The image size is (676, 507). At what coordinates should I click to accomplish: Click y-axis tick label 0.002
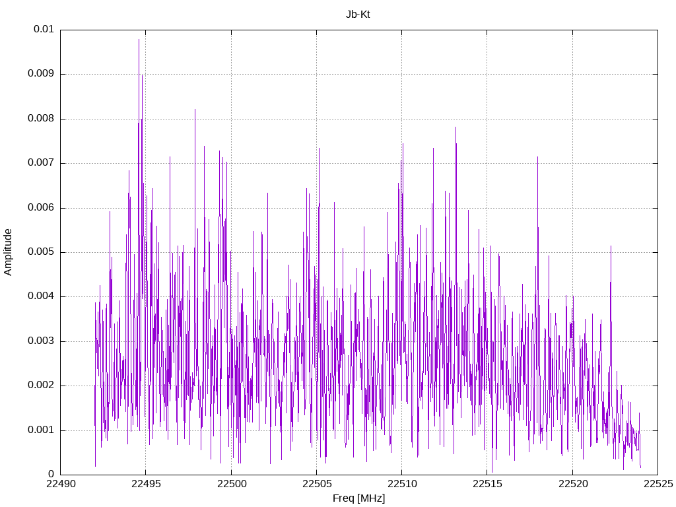coord(41,386)
